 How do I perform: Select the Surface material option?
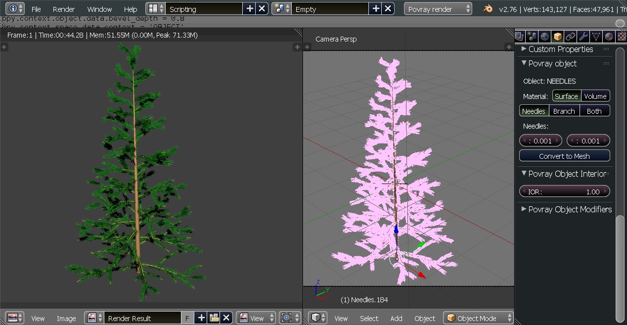click(x=566, y=96)
